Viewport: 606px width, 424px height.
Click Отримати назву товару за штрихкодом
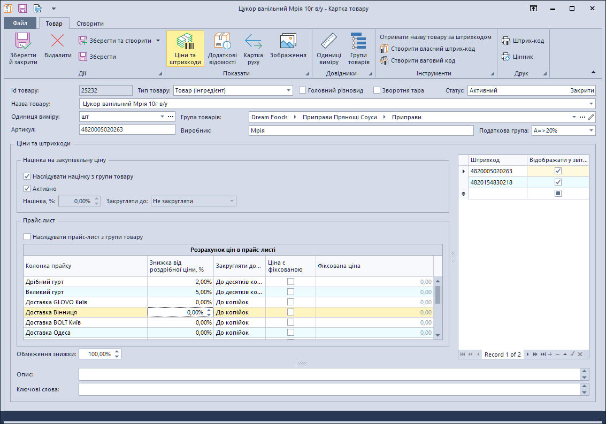tap(435, 37)
